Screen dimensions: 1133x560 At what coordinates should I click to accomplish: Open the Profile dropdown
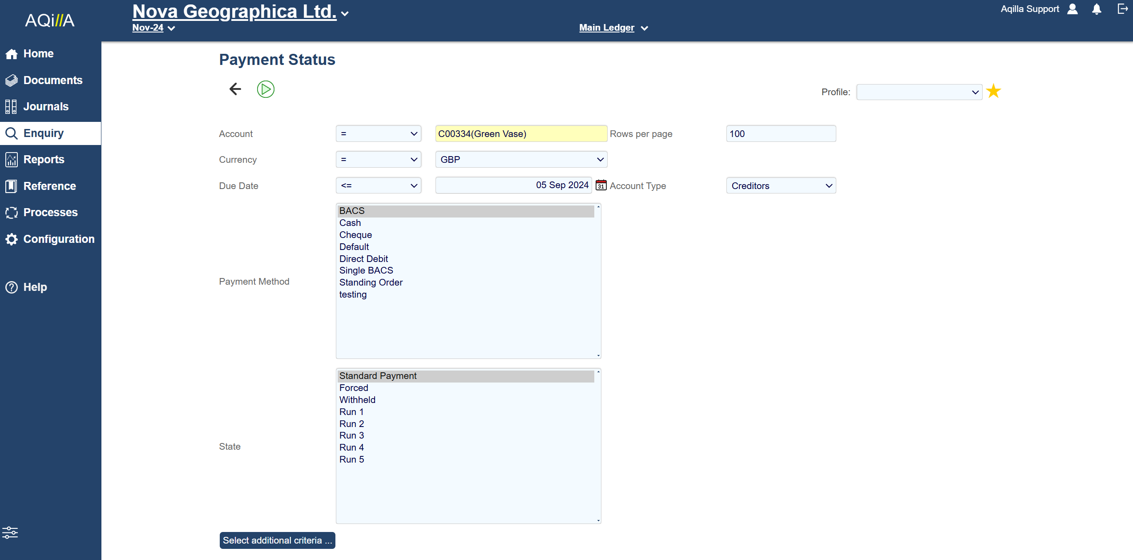coord(919,92)
